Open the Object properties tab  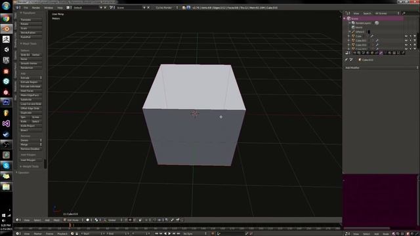(372, 53)
